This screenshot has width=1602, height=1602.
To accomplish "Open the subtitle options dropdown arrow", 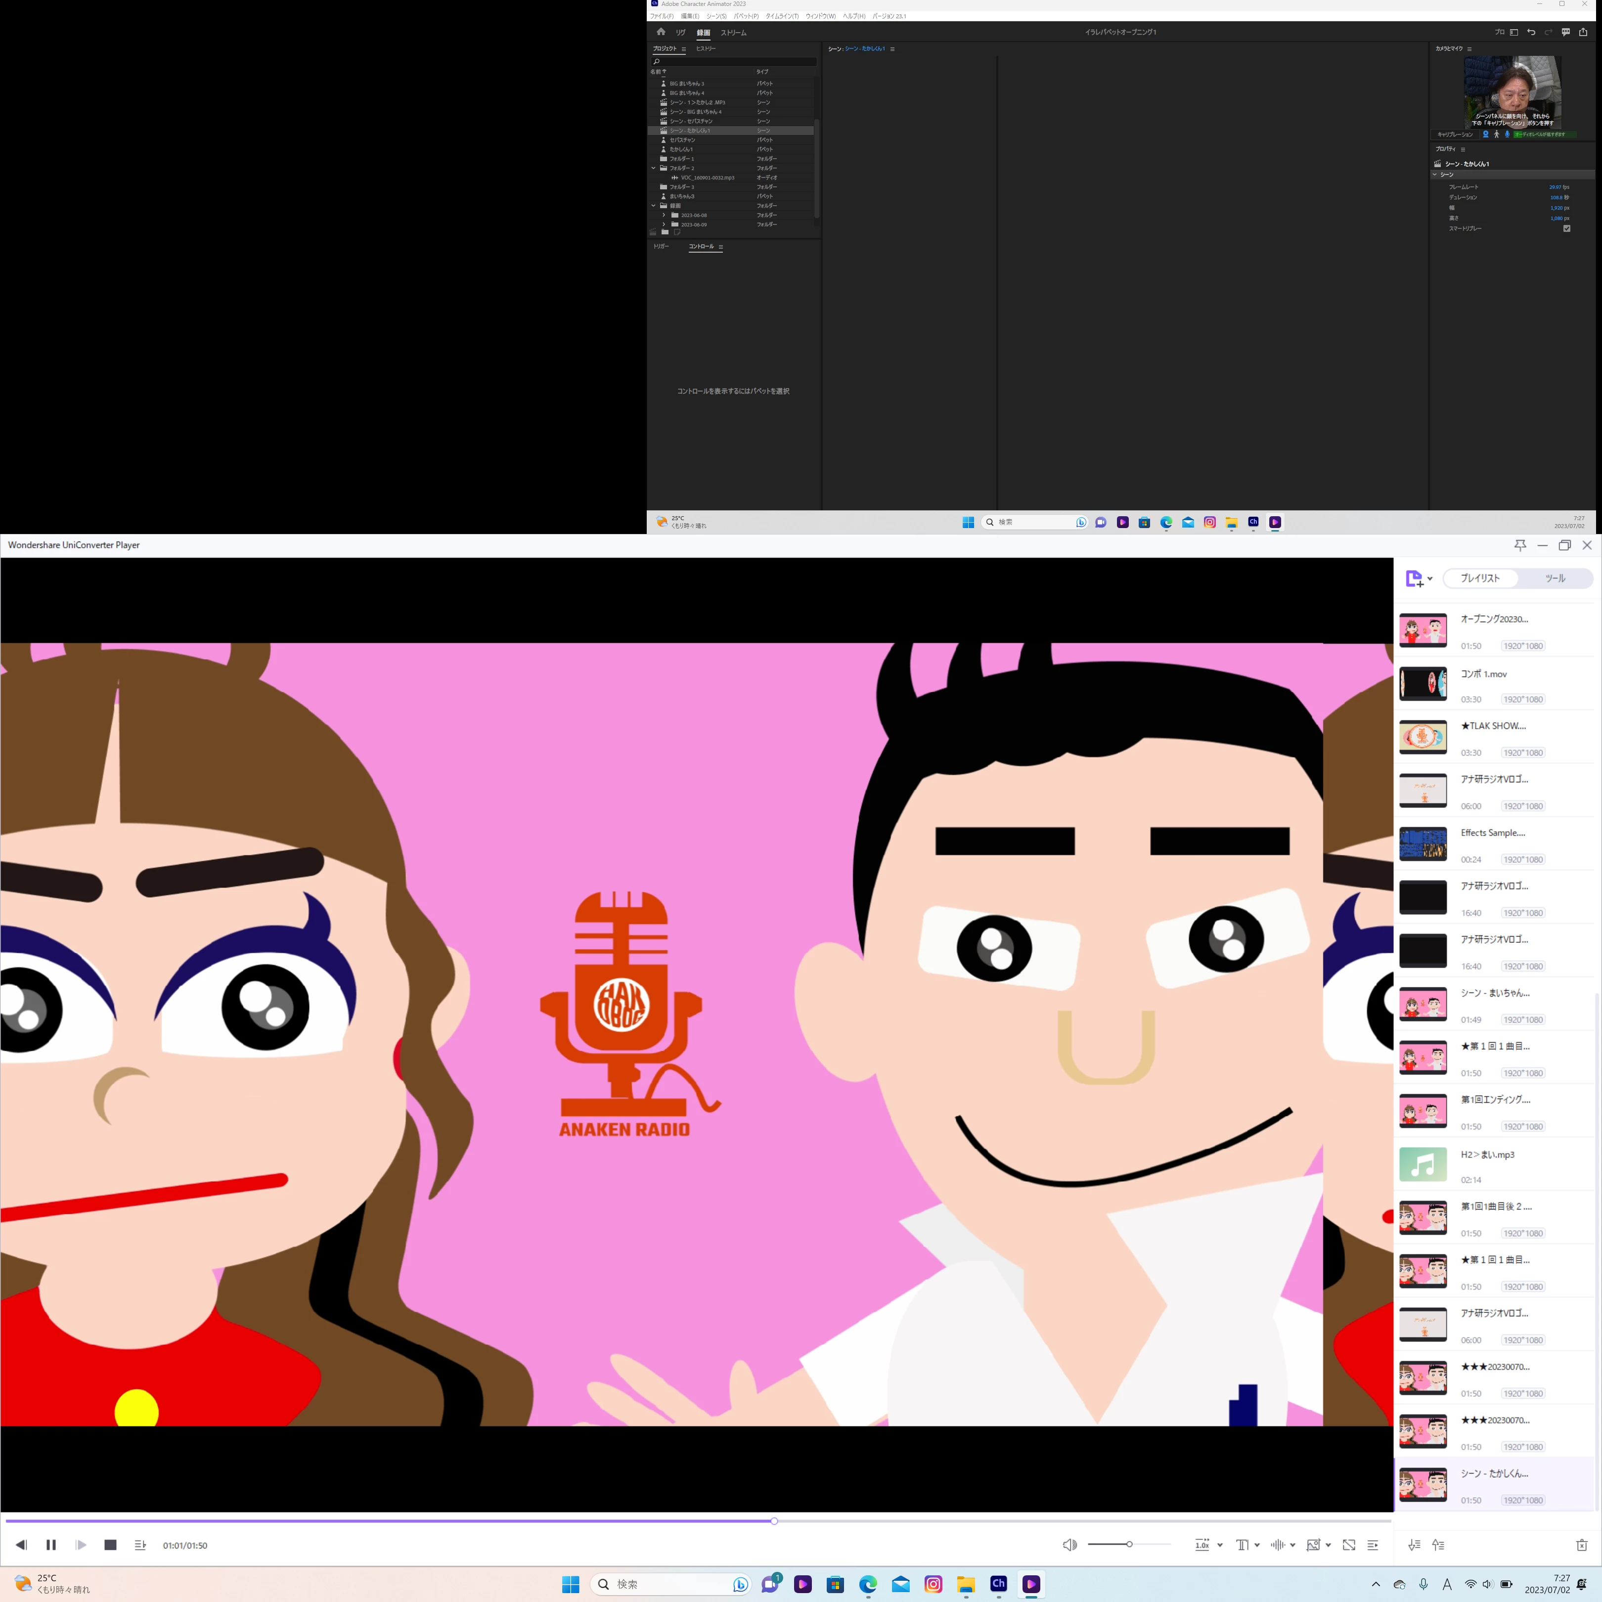I will pyautogui.click(x=1257, y=1545).
